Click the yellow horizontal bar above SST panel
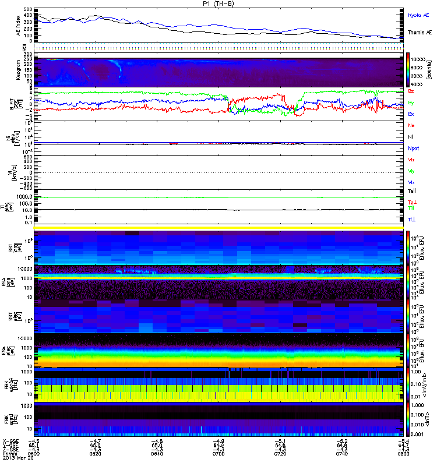 pyautogui.click(x=218, y=228)
